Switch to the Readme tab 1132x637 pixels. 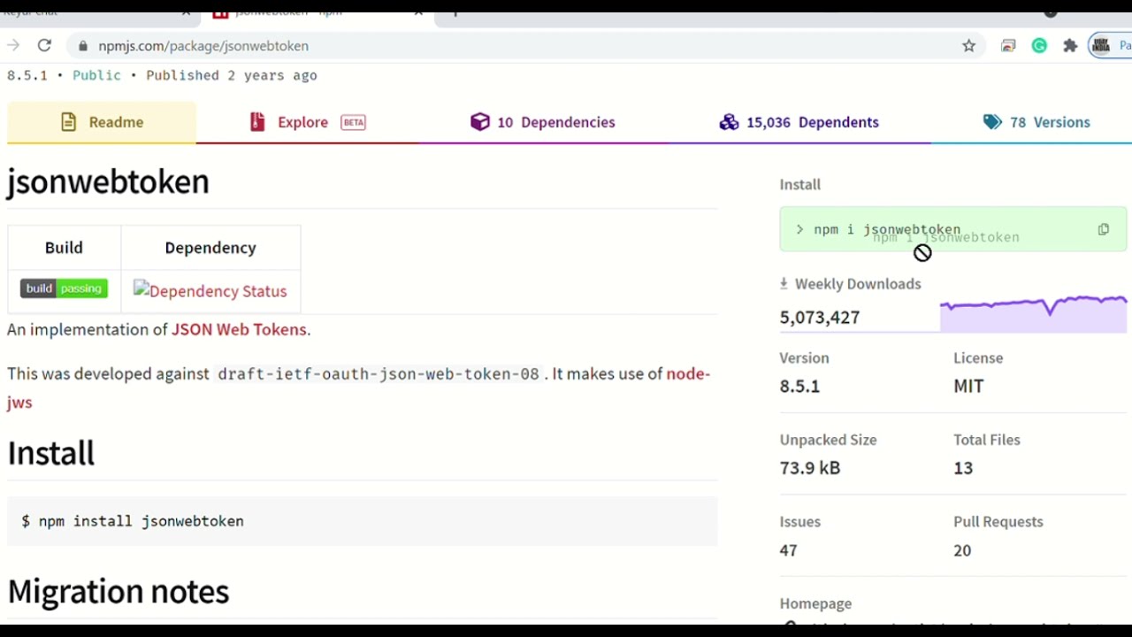pyautogui.click(x=102, y=122)
